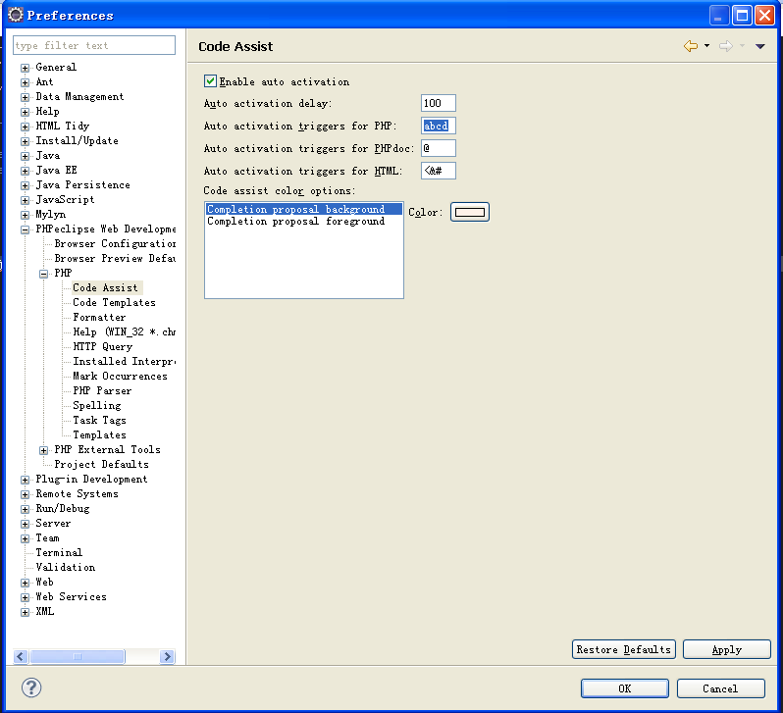Screen dimensions: 783x713
Task: Open back history dropdown arrow
Action: (706, 47)
